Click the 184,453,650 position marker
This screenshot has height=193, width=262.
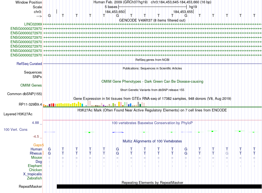click(115, 12)
